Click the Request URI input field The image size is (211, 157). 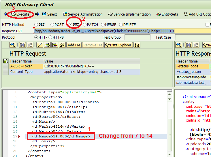(122, 31)
